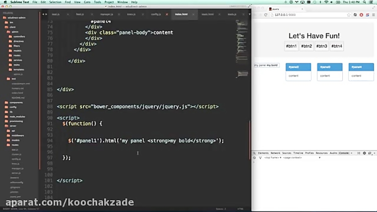The image size is (377, 212).
Task: Click the #panel2 blue header
Action: point(298,67)
